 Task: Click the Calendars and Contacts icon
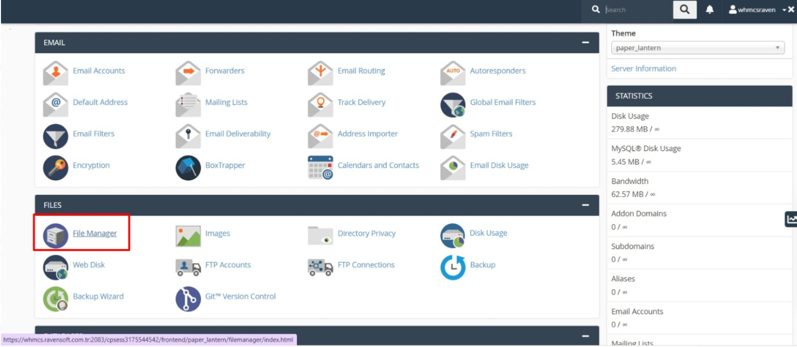pos(320,167)
